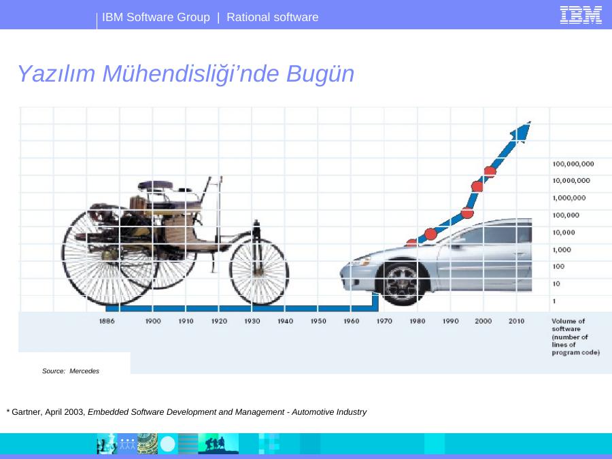Image resolution: width=612 pixels, height=459 pixels.
Task: Click the "1930" year label
Action: [252, 321]
